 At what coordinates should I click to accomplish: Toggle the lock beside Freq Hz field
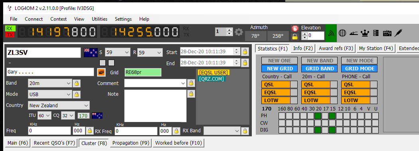90,131
